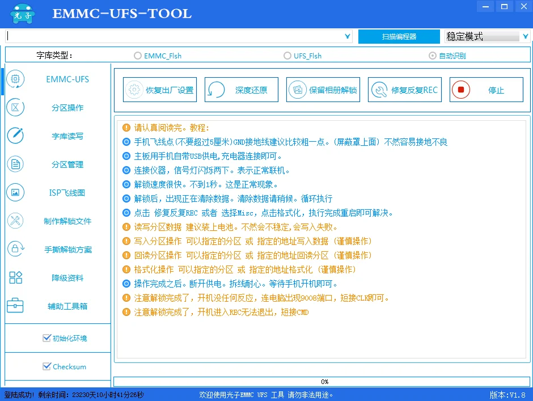533x401 pixels.
Task: Click the 连接仪器，信号灯闪烁两下 instruction line
Action: [211, 170]
